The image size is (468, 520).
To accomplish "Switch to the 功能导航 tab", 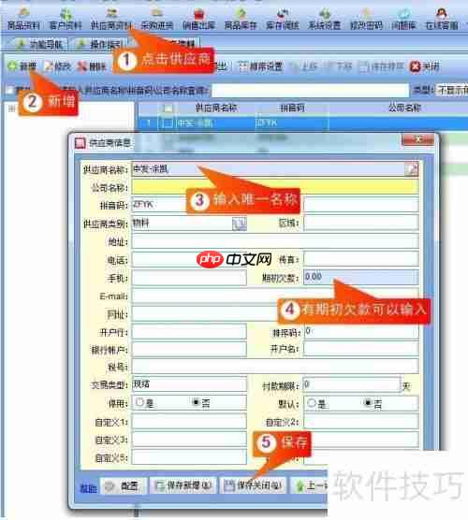I will click(39, 45).
